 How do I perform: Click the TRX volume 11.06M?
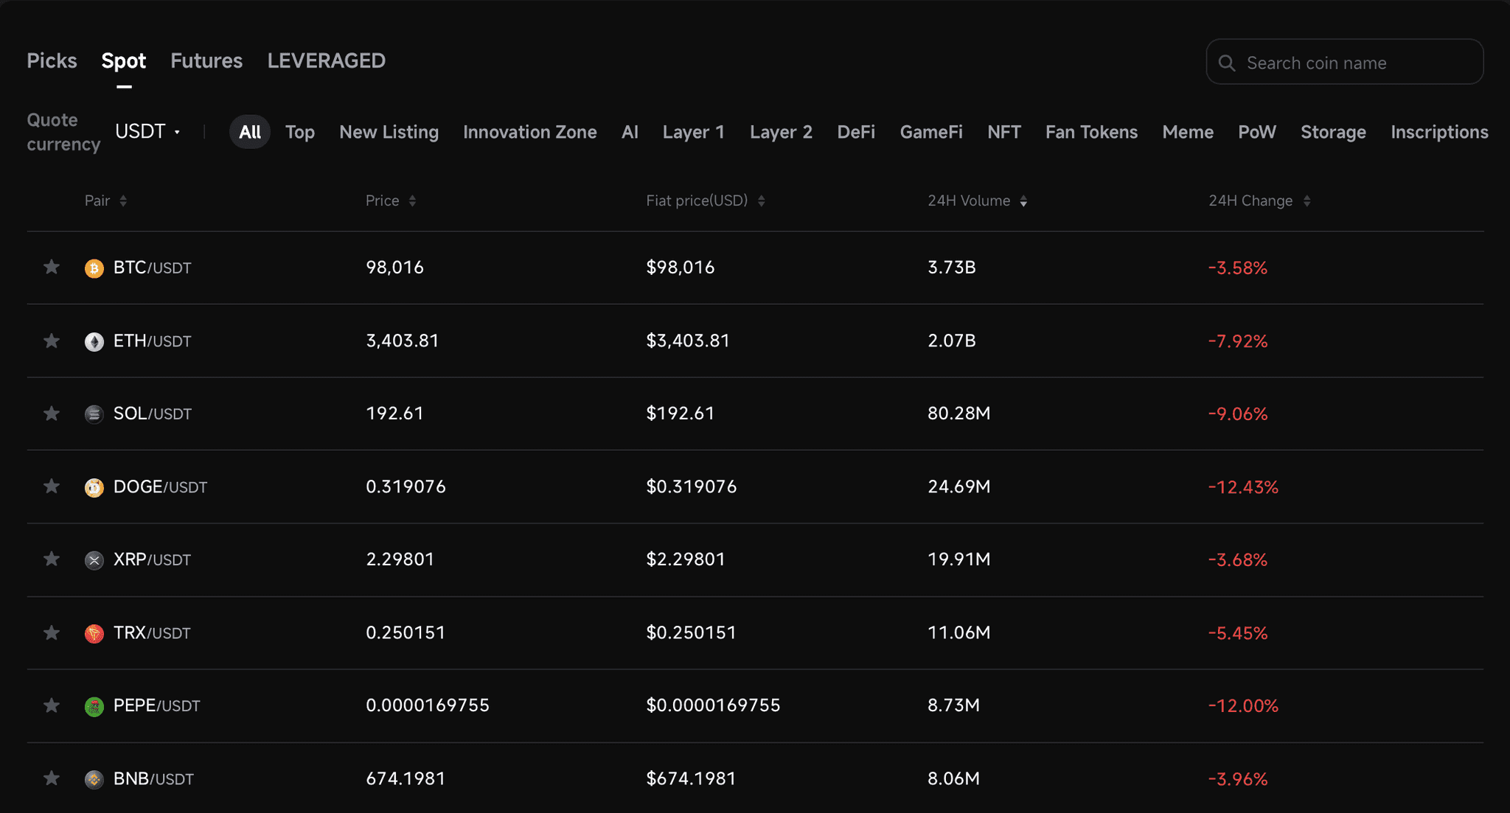(x=958, y=632)
